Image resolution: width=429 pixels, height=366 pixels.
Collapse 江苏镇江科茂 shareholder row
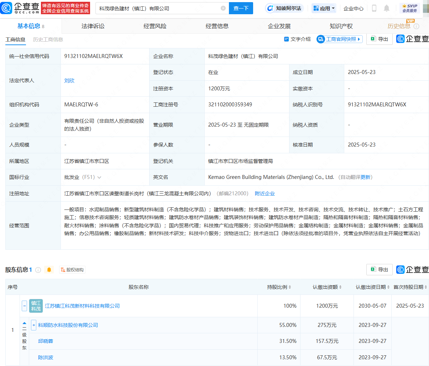[x=24, y=306]
